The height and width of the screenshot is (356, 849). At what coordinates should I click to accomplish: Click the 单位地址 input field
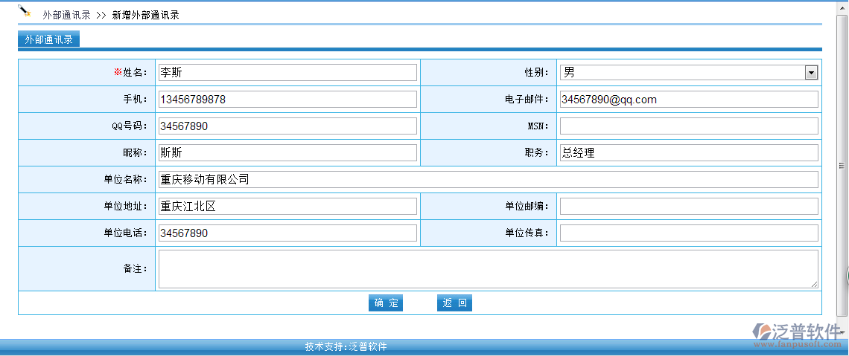287,207
